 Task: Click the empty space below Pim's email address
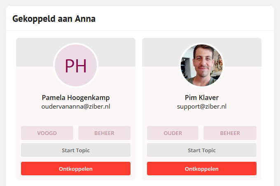click(x=202, y=118)
